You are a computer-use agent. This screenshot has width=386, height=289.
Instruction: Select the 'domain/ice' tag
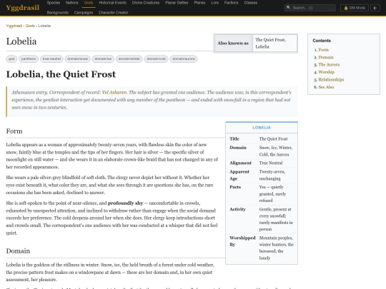click(x=103, y=59)
